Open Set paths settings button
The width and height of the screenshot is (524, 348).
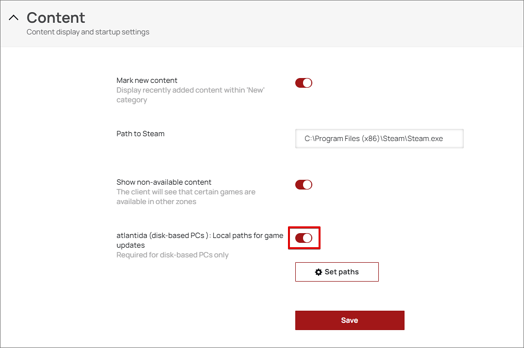coord(337,272)
